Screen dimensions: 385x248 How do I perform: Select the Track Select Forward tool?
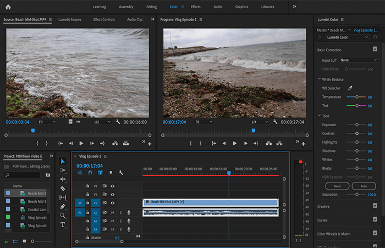63,170
